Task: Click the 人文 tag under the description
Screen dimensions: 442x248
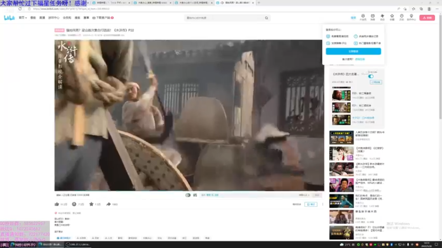Action: [108, 238]
